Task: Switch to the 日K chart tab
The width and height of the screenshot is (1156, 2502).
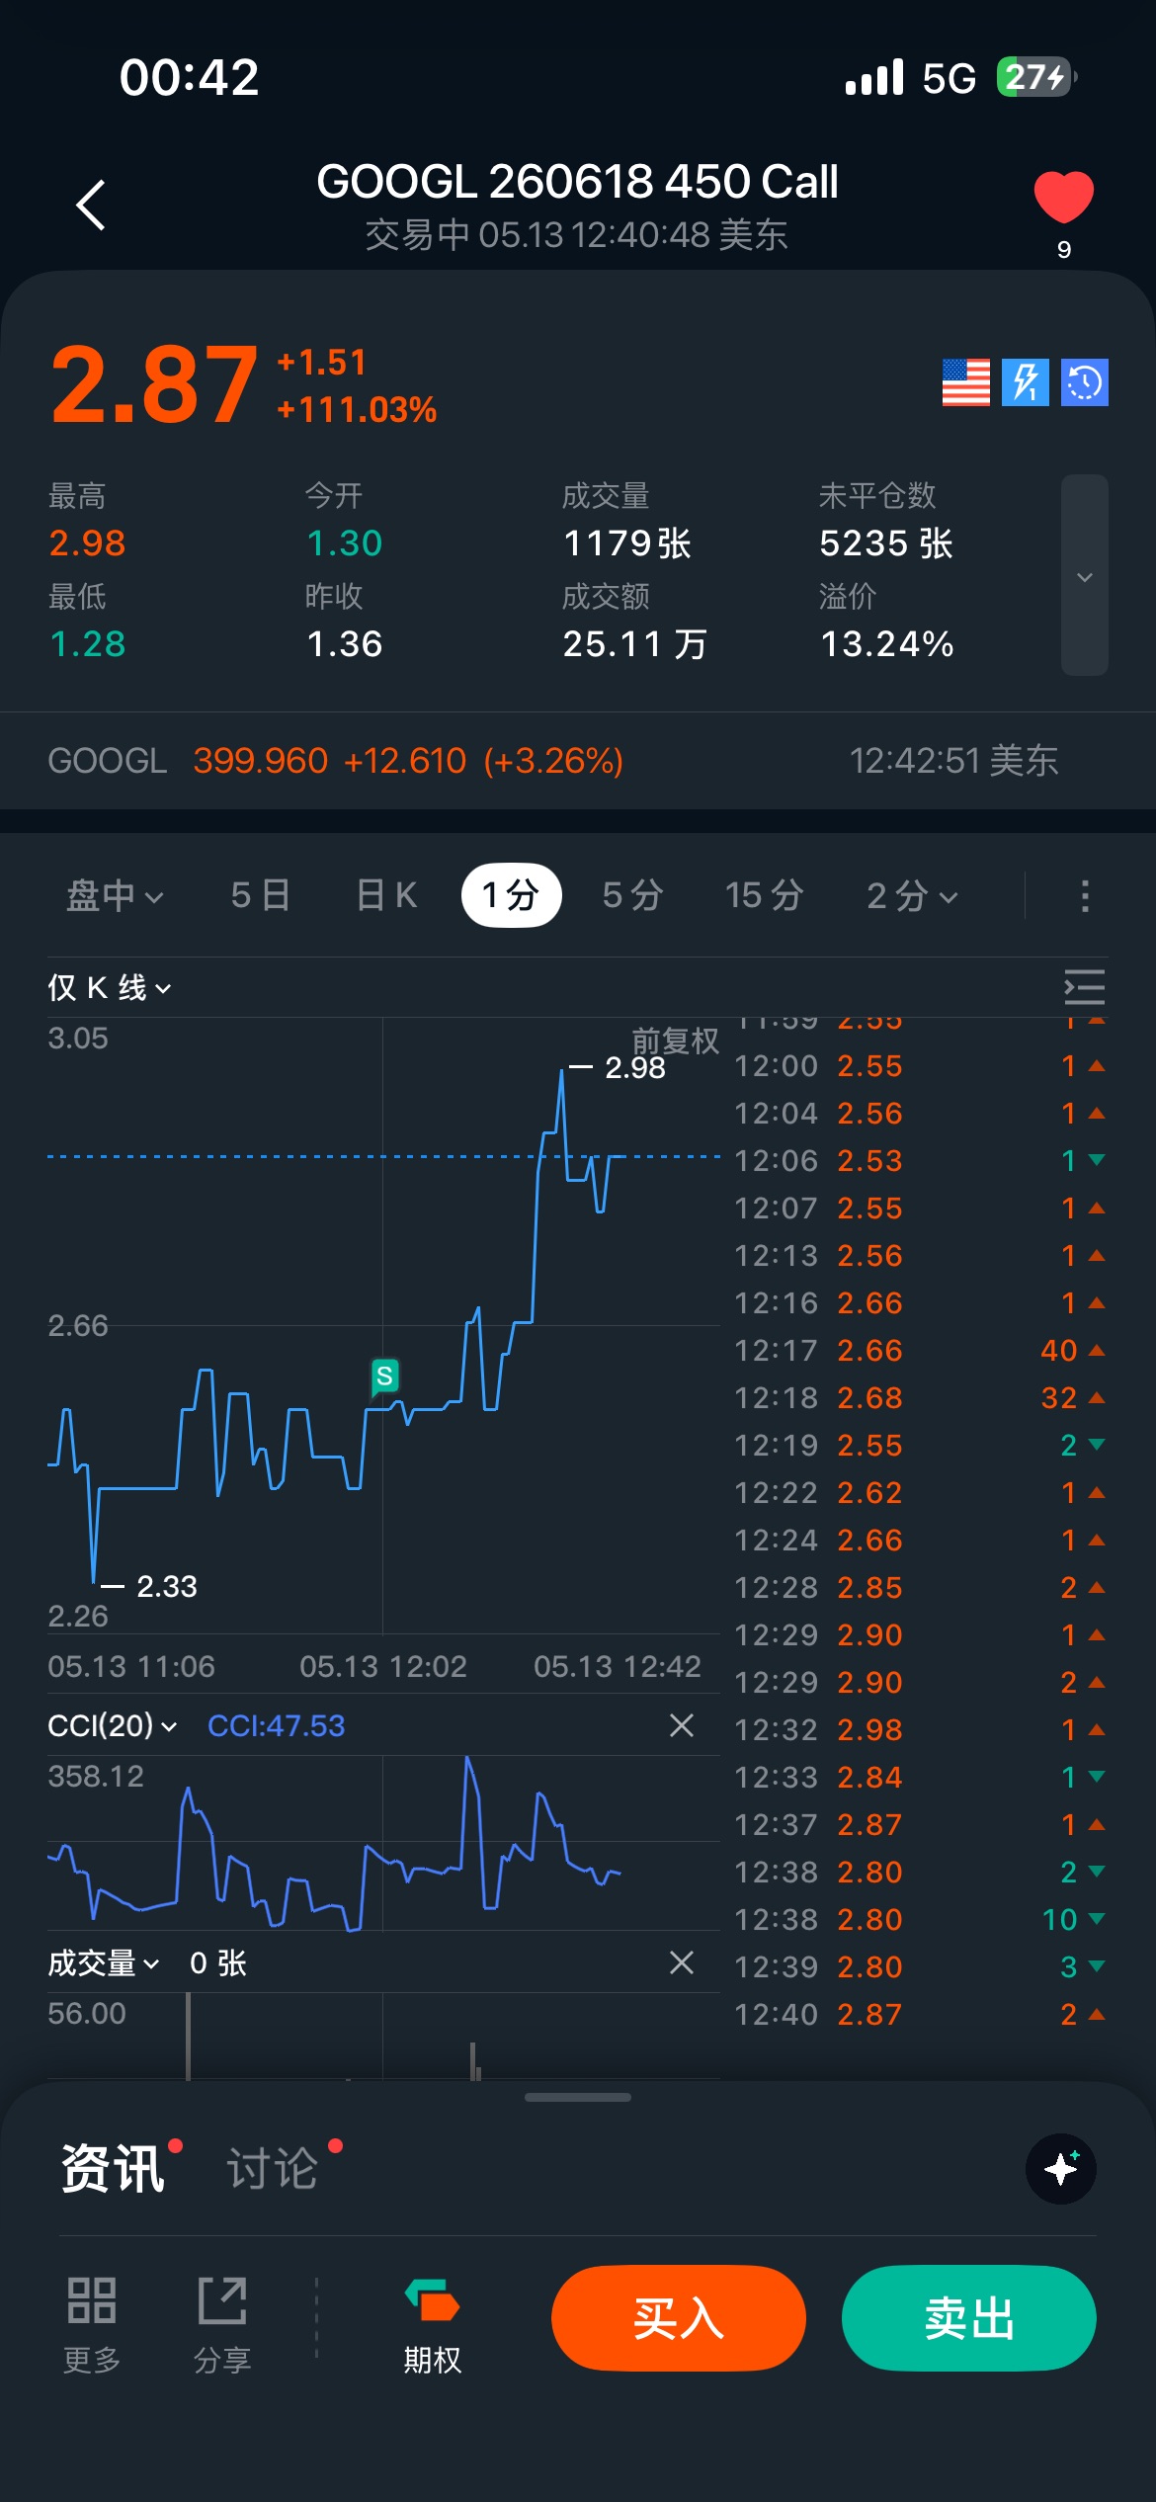Action: coord(387,896)
